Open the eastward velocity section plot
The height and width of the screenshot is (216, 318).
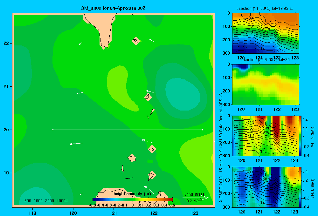point(266,187)
